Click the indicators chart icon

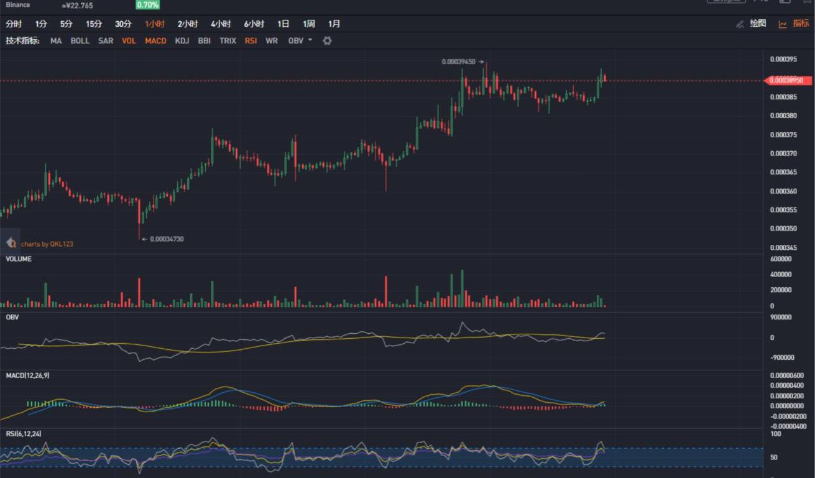[x=783, y=24]
